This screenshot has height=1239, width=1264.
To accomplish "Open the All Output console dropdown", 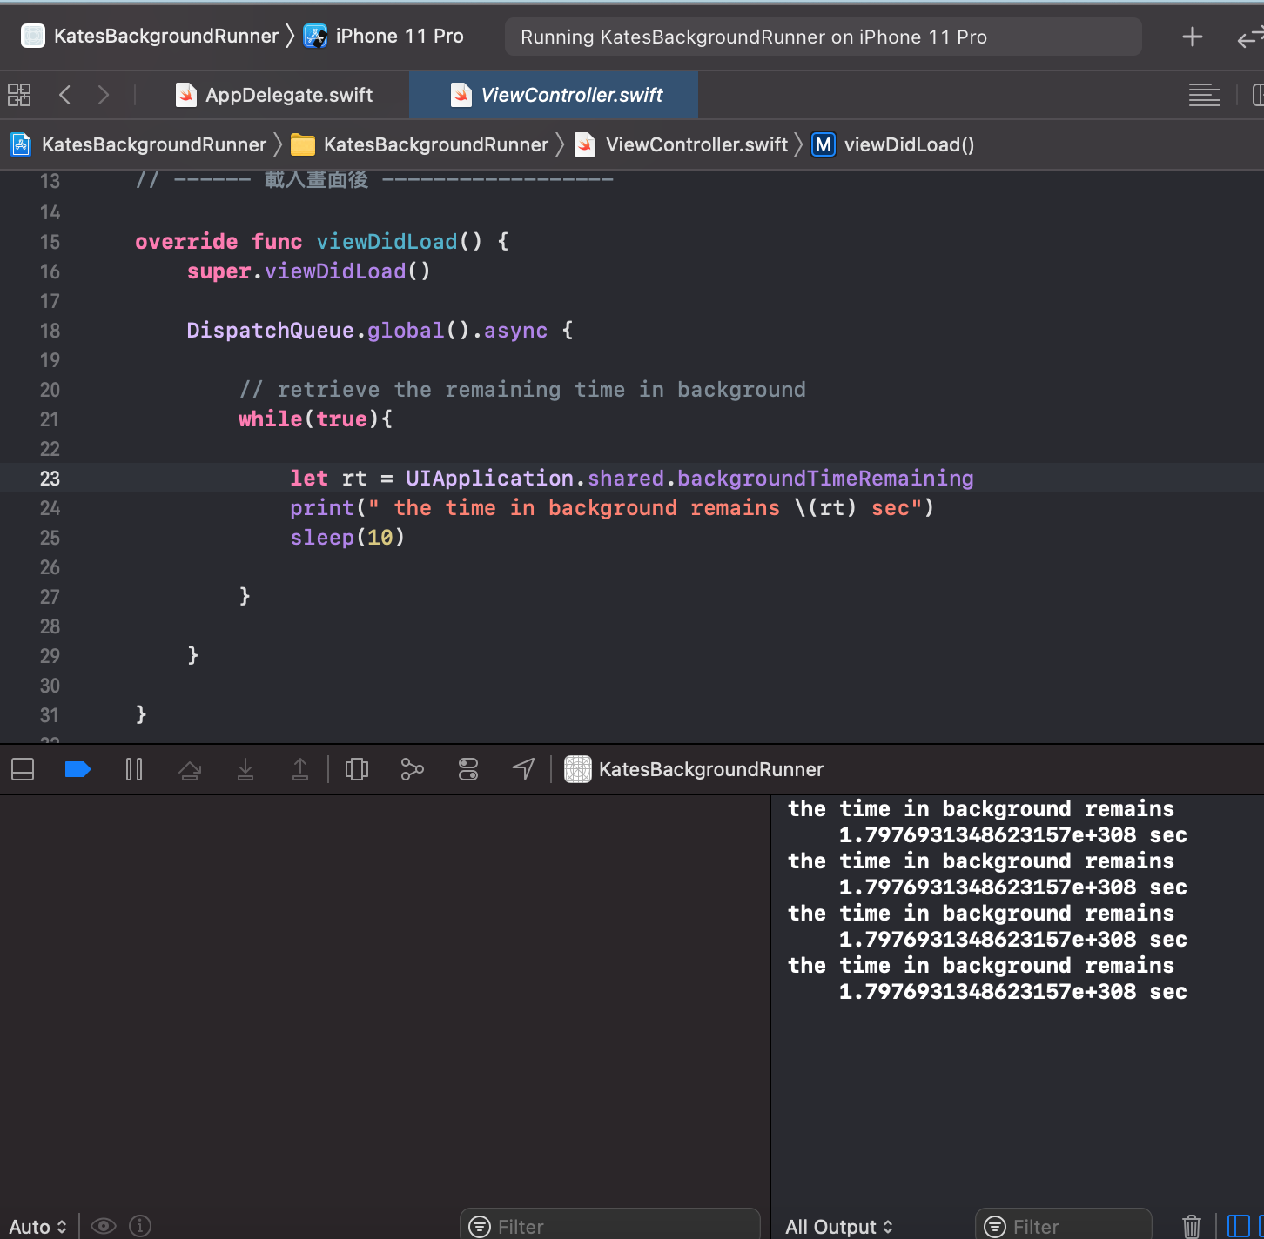I will (839, 1226).
